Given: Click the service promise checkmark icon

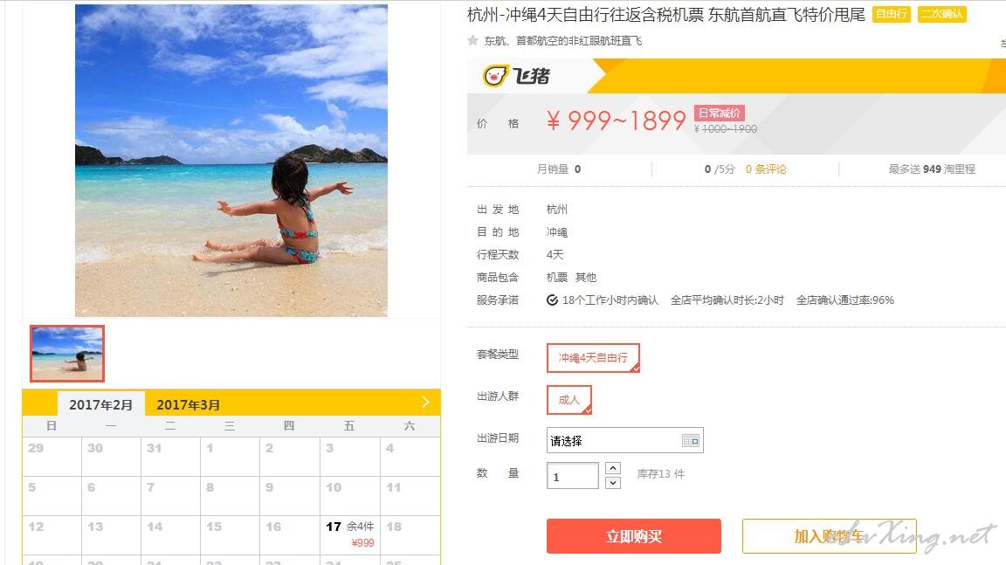Looking at the screenshot, I should (x=552, y=300).
